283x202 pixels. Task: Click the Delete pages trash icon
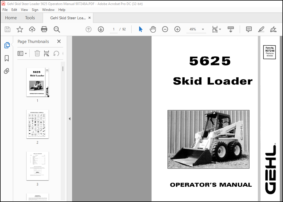[x=37, y=53]
